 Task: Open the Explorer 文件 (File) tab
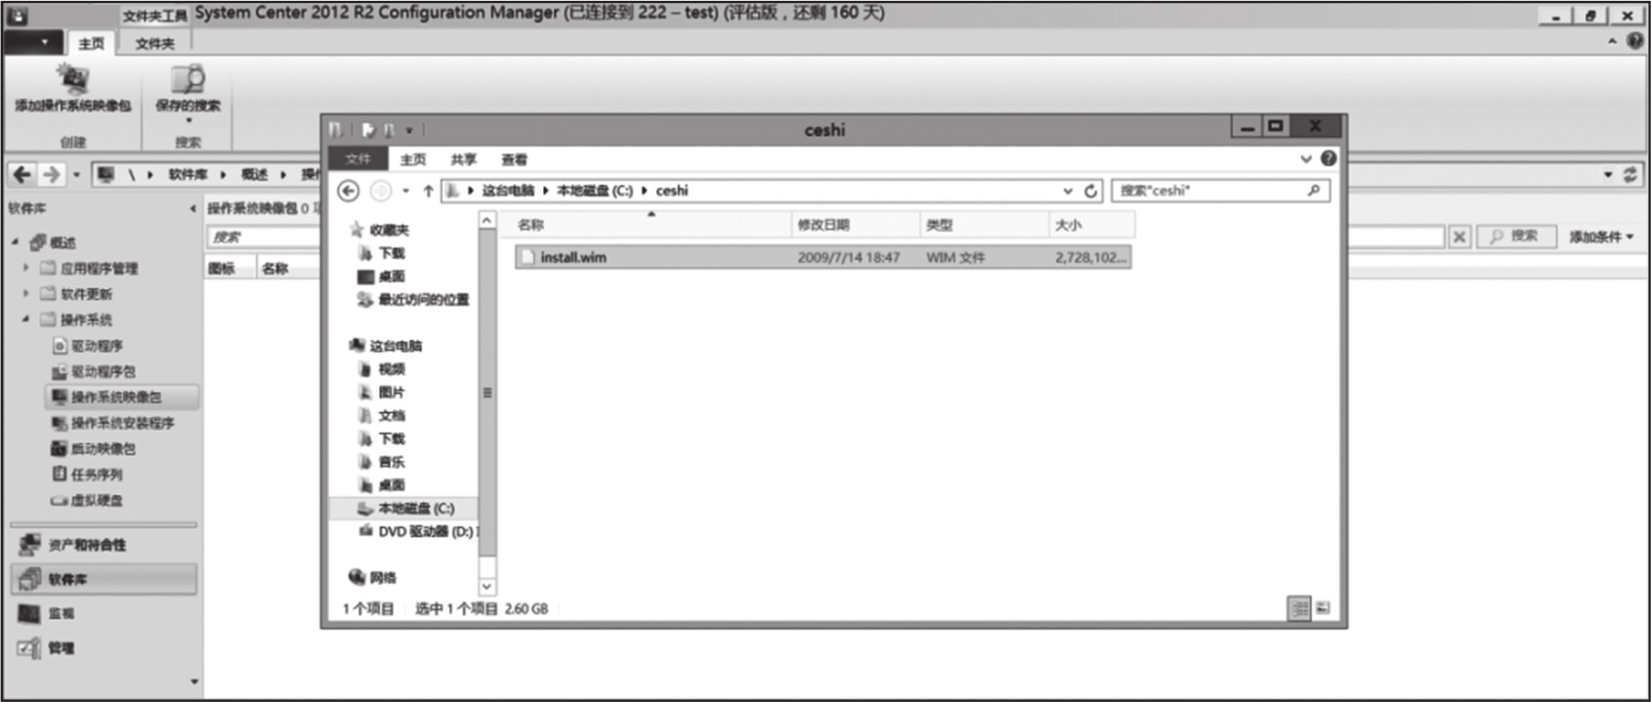click(x=359, y=159)
